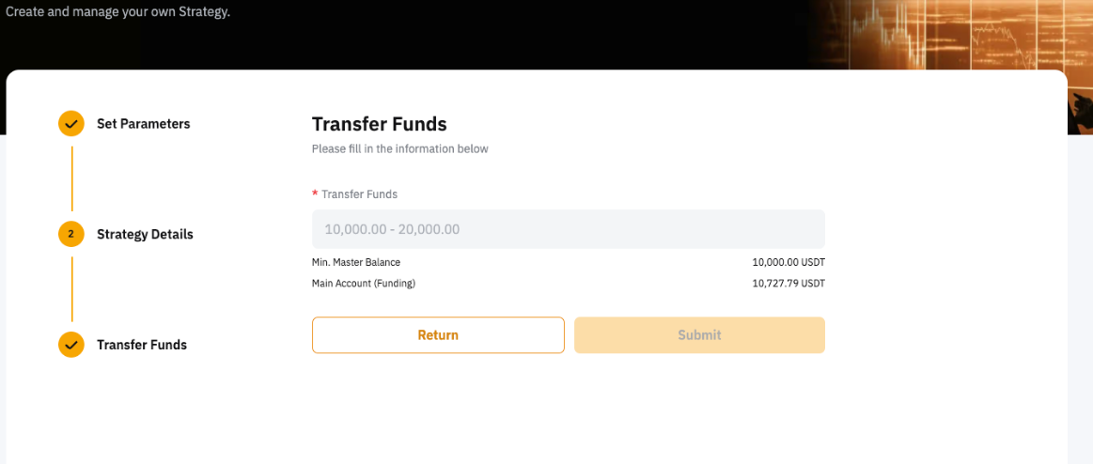Click the step 2 number circle icon
This screenshot has width=1093, height=464.
[x=71, y=234]
